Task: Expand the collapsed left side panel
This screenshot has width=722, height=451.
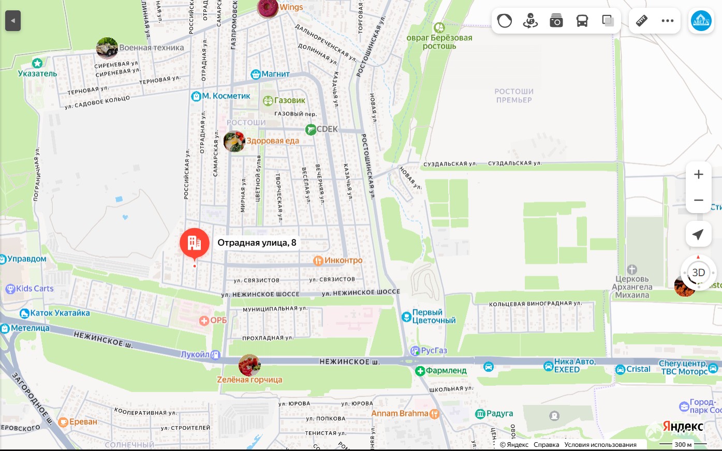Action: click(x=13, y=21)
